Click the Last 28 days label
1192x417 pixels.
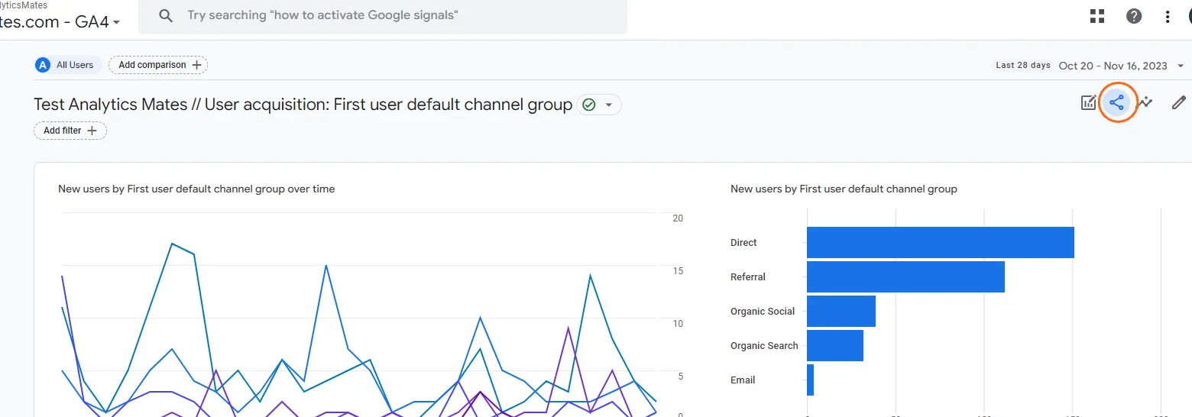tap(1023, 65)
